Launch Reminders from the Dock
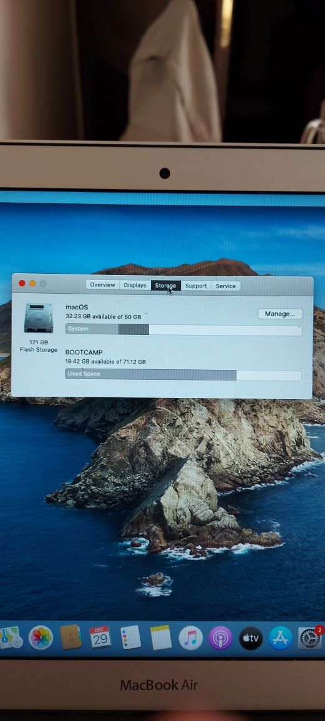This screenshot has height=721, width=325. (x=130, y=638)
